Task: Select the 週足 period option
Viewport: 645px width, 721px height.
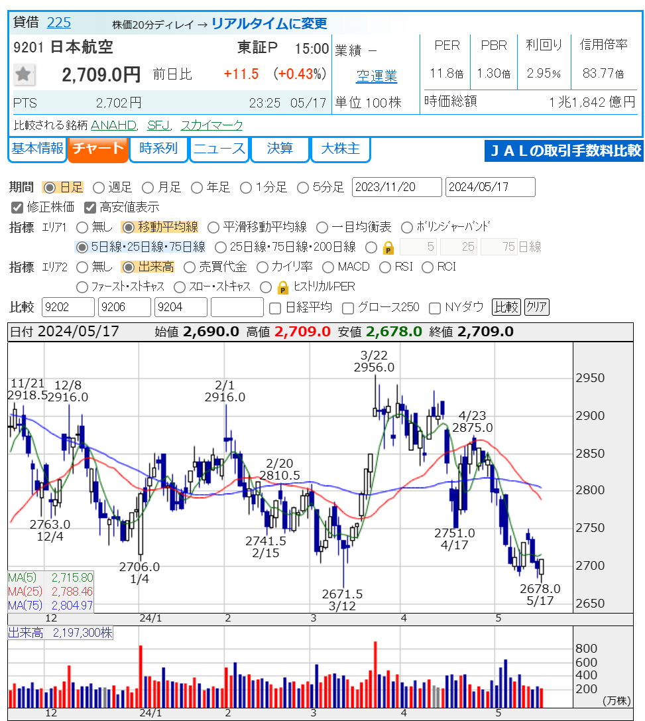Action: coord(98,187)
